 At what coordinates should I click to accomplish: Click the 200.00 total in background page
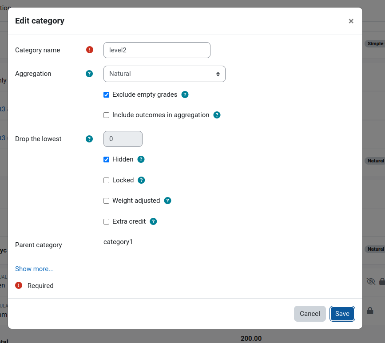click(x=251, y=338)
